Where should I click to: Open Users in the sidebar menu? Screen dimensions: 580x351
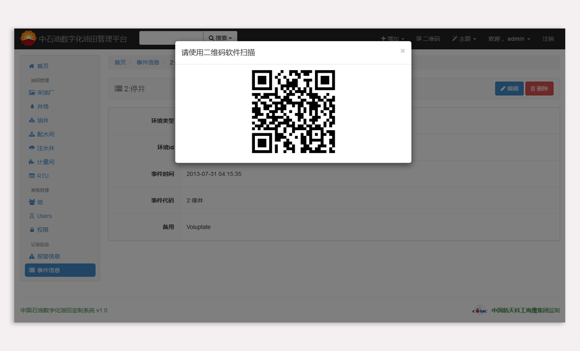tap(44, 216)
